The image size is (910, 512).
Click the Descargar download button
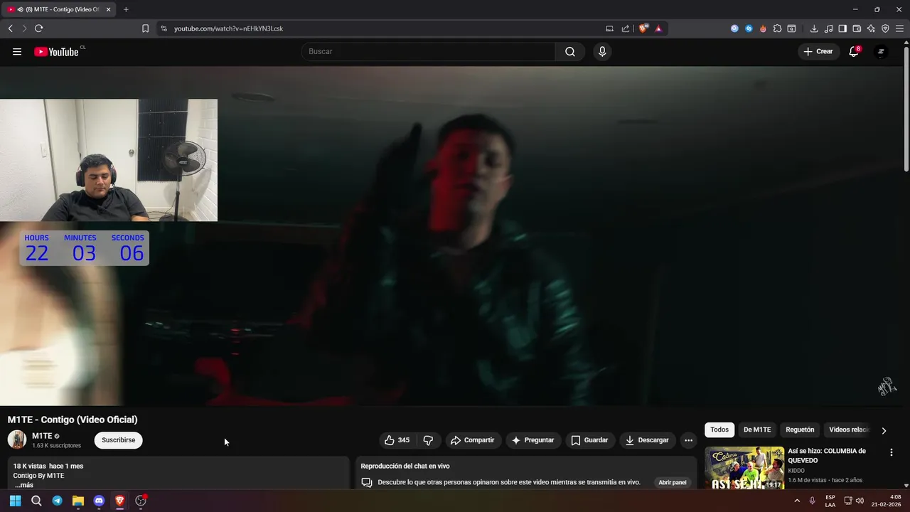[647, 440]
